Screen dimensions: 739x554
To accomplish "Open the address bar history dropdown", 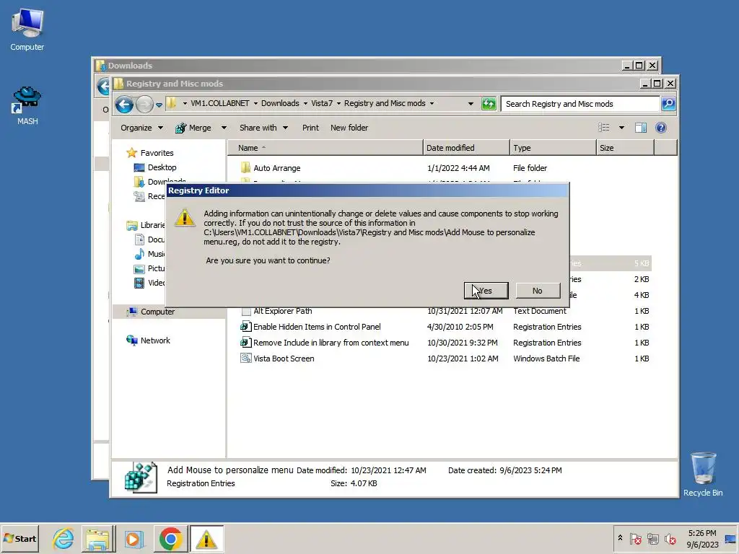I will coord(471,104).
